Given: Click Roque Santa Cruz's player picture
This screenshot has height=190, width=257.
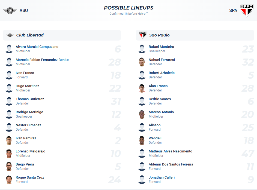Looking at the screenshot, I should (9, 179).
